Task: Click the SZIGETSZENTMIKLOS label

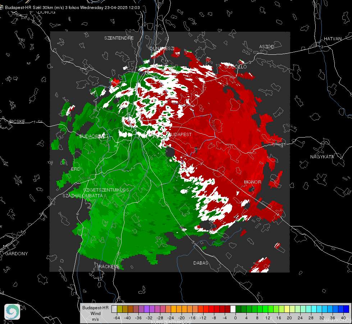Action: (x=106, y=190)
